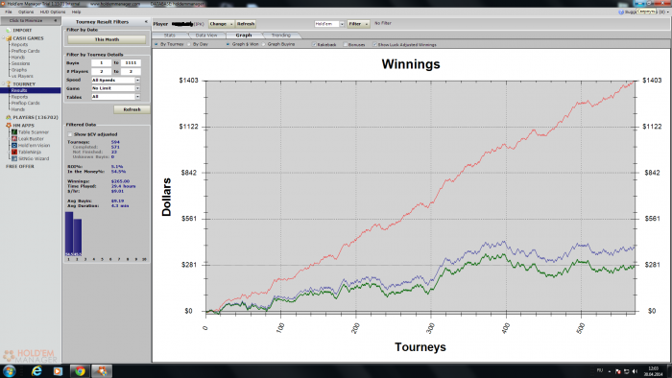Click the Import icon in sidebar
The width and height of the screenshot is (672, 378).
click(8, 31)
